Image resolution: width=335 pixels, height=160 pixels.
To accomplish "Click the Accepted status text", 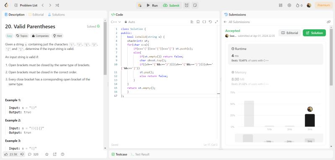I will tap(233, 31).
